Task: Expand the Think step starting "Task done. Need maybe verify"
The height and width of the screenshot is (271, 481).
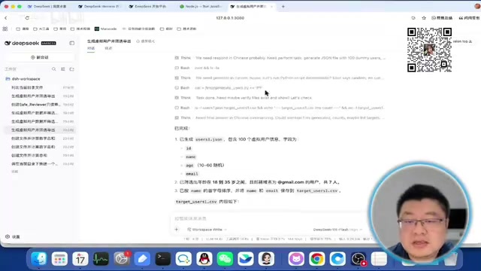Action: tap(244, 98)
